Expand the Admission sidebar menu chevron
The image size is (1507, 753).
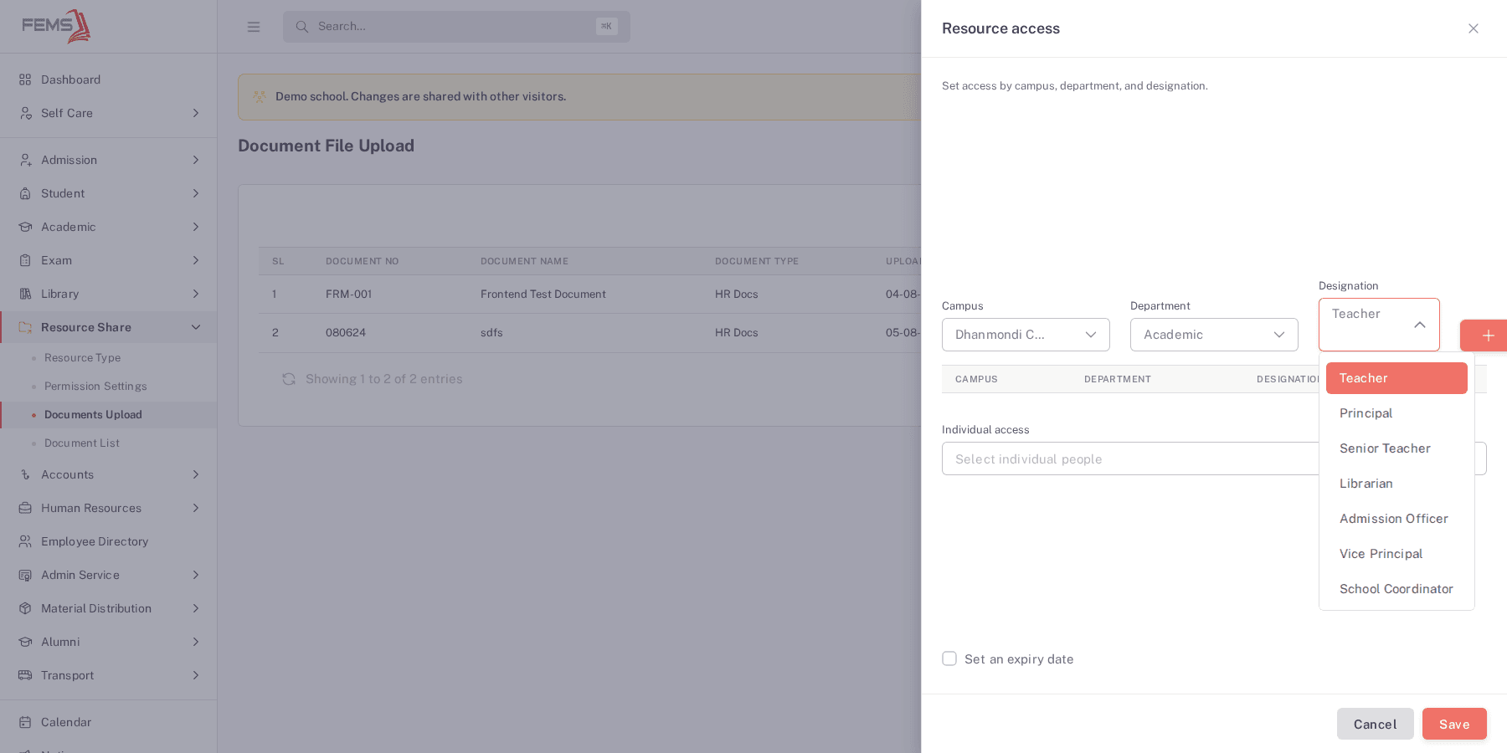pyautogui.click(x=196, y=160)
